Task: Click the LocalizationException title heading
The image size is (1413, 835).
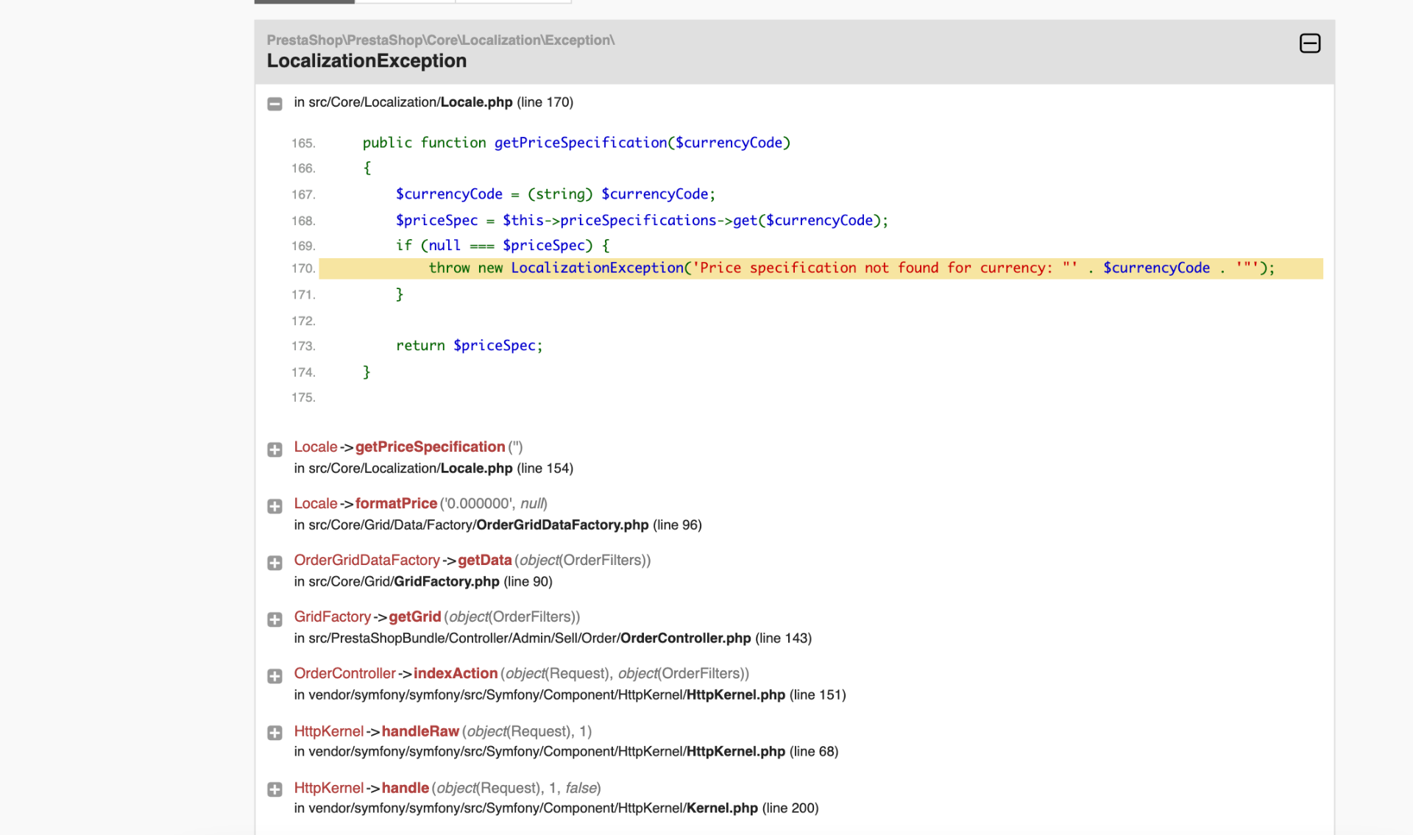Action: point(366,61)
